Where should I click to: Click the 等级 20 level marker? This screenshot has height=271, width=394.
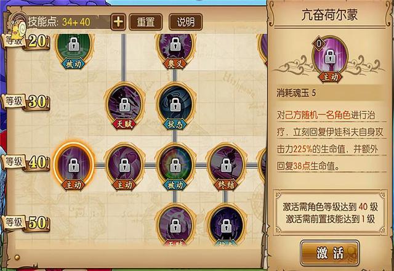coord(26,41)
